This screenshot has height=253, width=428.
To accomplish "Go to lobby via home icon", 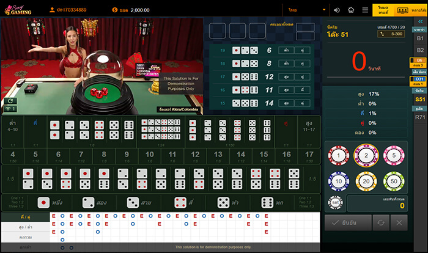I will point(351,10).
